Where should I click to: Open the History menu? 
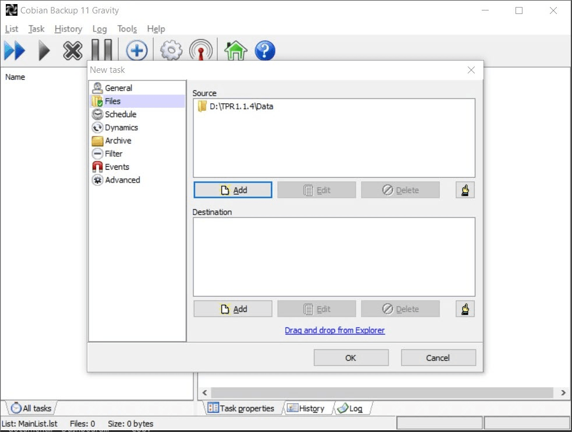tap(68, 29)
